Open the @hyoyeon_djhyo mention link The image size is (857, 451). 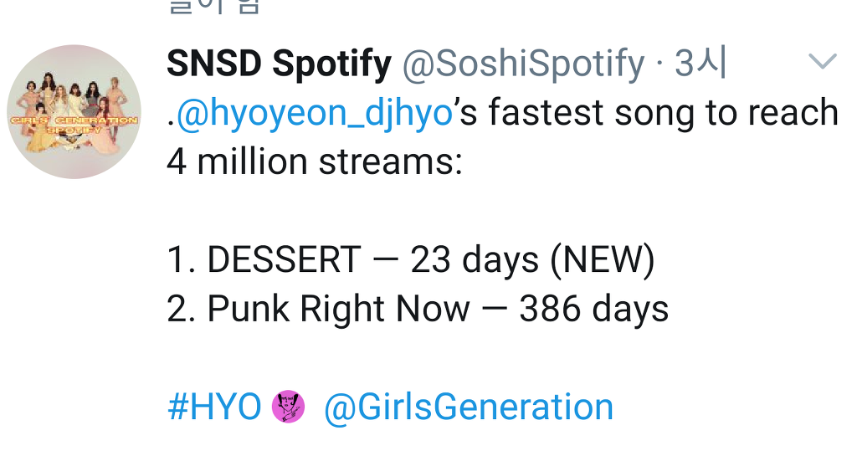[x=315, y=113]
